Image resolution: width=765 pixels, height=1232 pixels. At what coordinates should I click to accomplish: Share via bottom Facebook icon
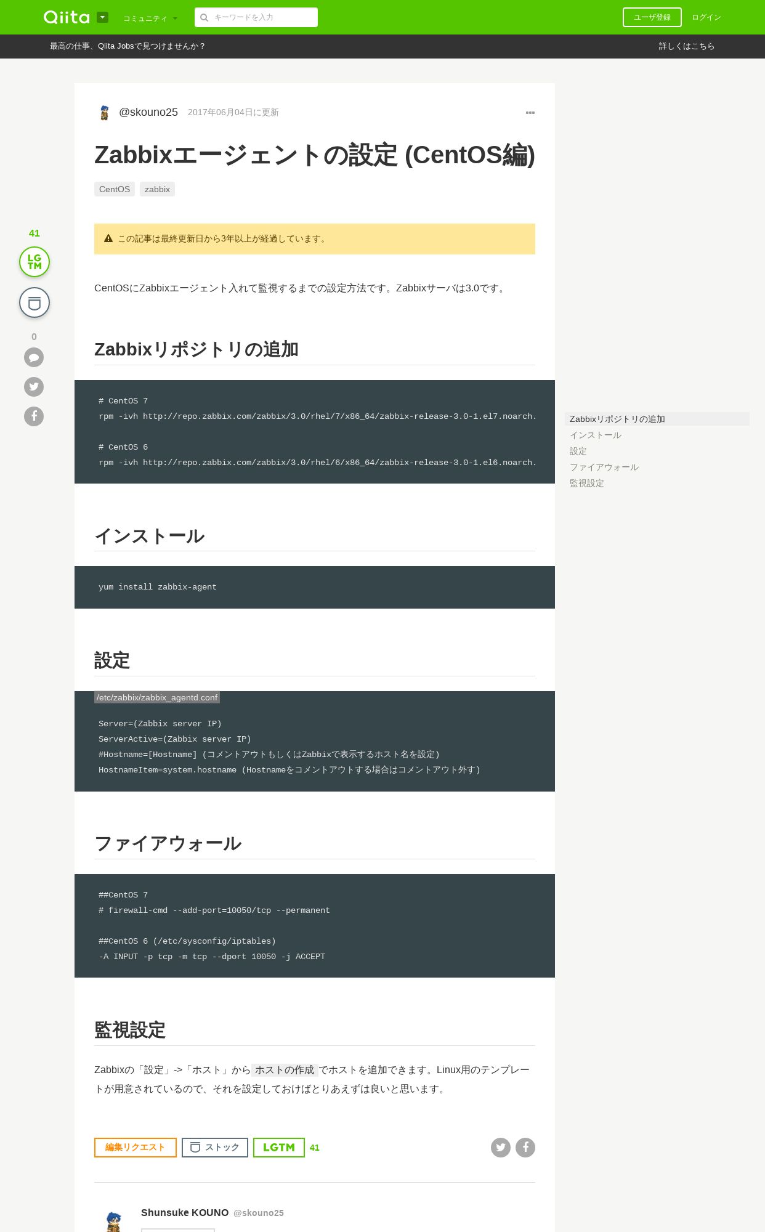pyautogui.click(x=525, y=1148)
